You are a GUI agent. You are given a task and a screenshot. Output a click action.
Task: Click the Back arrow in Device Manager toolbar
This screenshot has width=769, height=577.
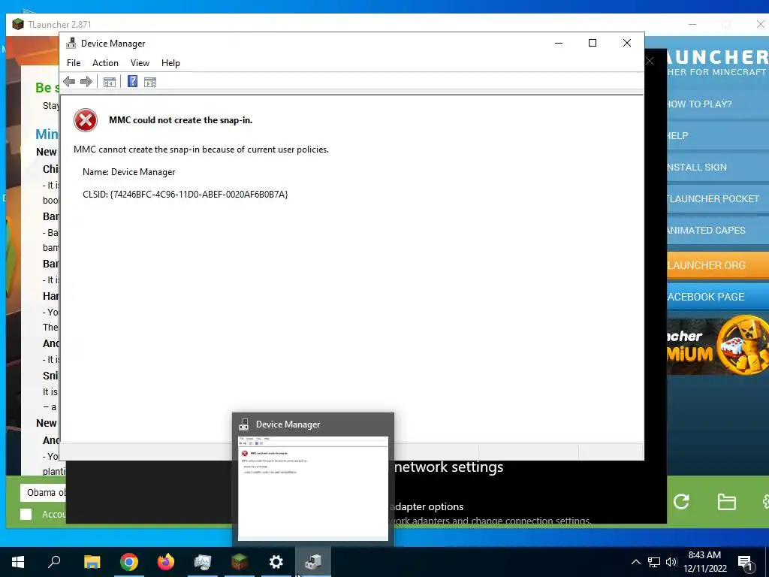click(x=69, y=82)
